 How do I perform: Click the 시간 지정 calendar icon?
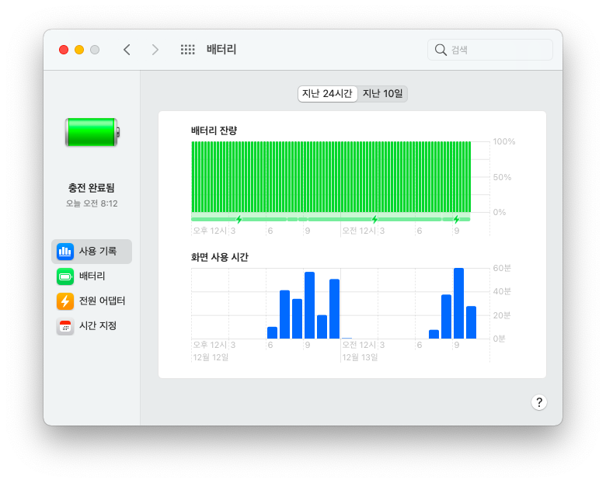tap(65, 326)
